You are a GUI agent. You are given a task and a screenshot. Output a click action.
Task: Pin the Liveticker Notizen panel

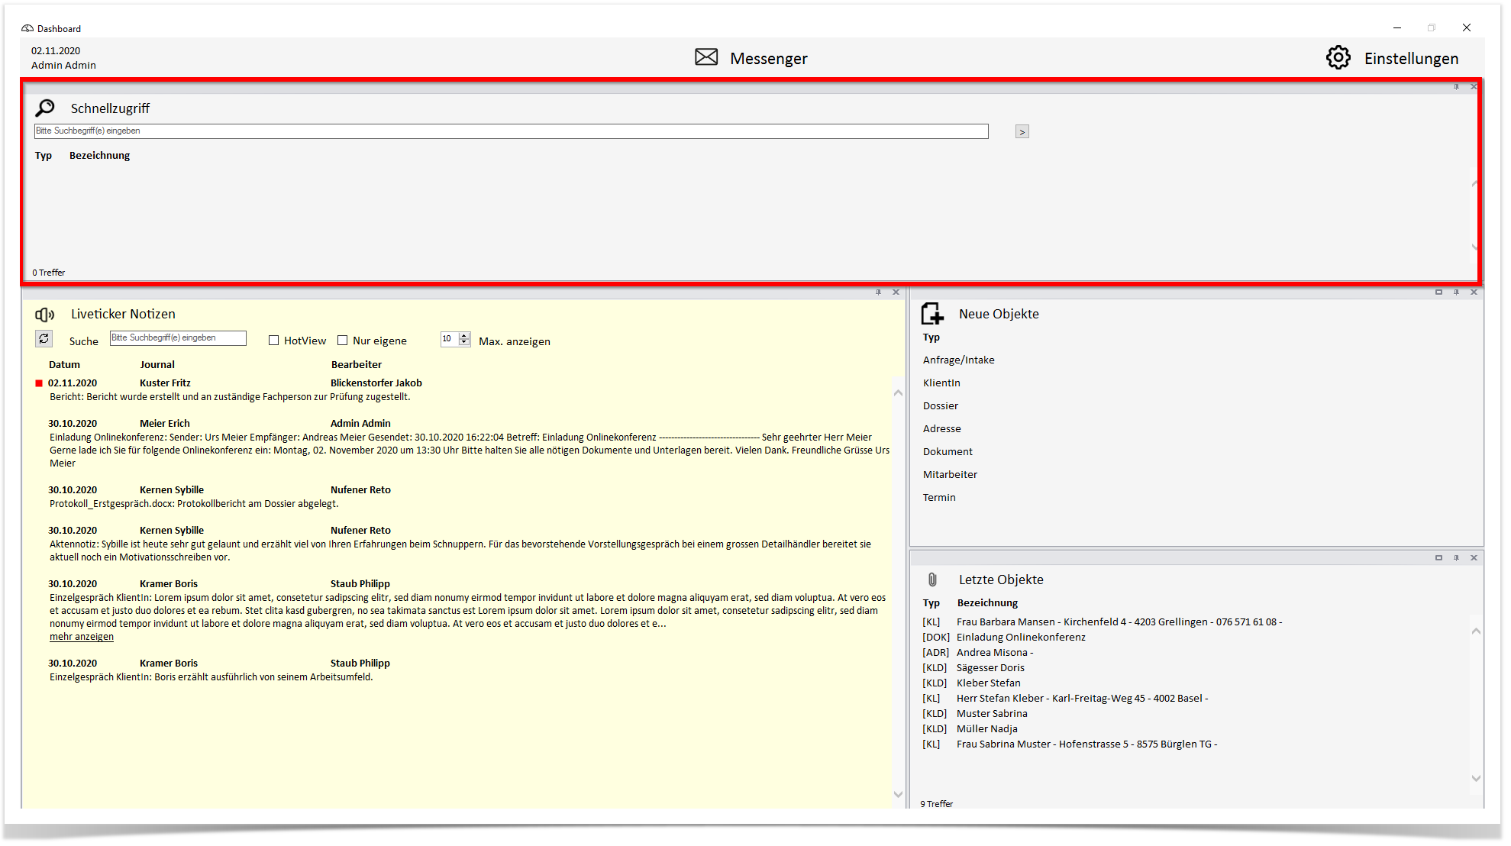[x=878, y=292]
